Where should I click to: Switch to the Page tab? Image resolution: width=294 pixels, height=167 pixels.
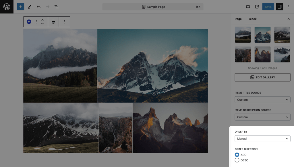[x=238, y=19]
